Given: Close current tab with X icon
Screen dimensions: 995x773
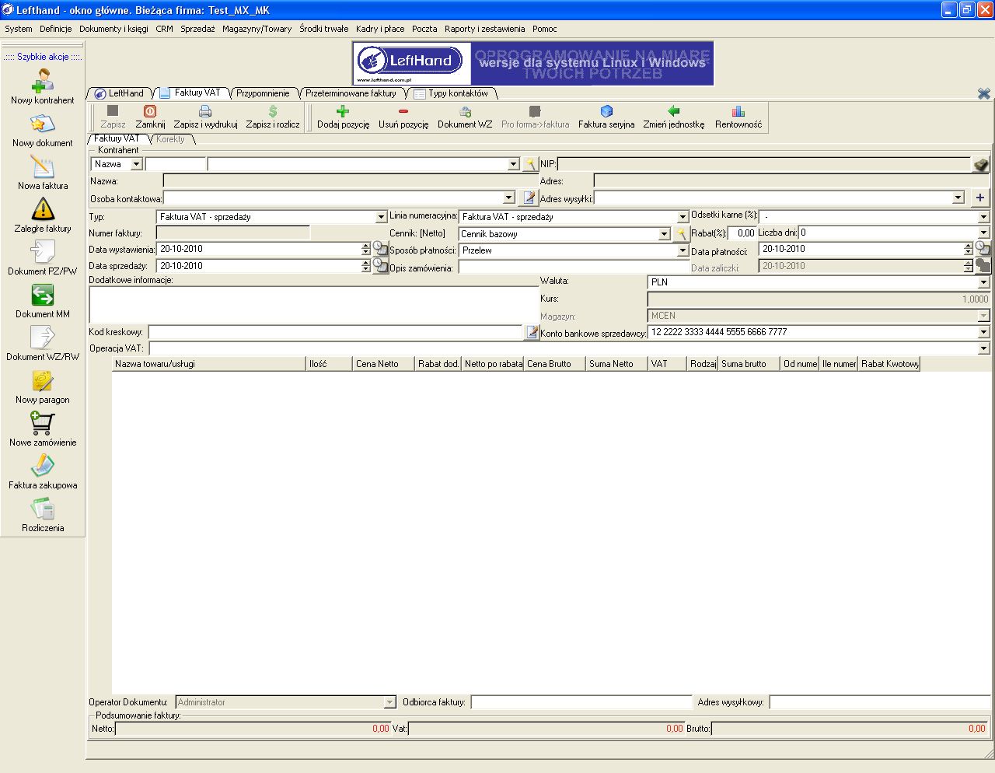Looking at the screenshot, I should pos(984,93).
